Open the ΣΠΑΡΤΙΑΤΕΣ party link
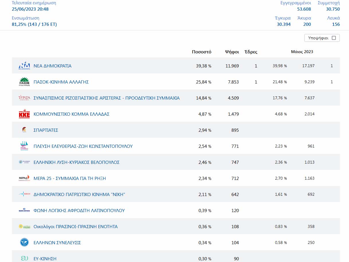This screenshot has width=349, height=262. pyautogui.click(x=46, y=130)
